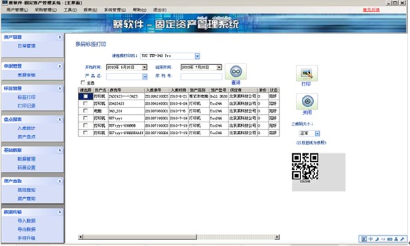The image size is (410, 246).
Task: Click the red 意见反馈 link
Action: click(x=371, y=10)
